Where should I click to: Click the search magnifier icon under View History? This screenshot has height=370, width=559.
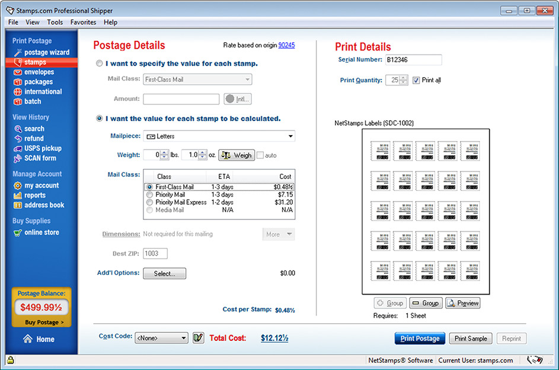18,129
